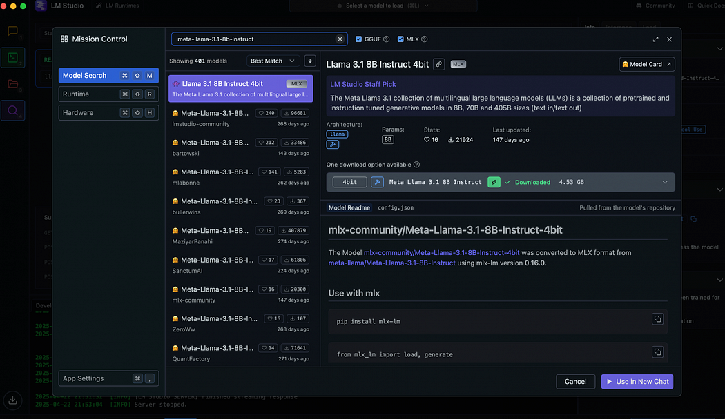The width and height of the screenshot is (725, 419).
Task: Open the LM Runtimes item in the title bar
Action: 117,6
